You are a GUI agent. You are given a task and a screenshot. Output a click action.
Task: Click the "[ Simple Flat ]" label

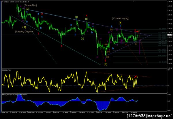pos(30,5)
